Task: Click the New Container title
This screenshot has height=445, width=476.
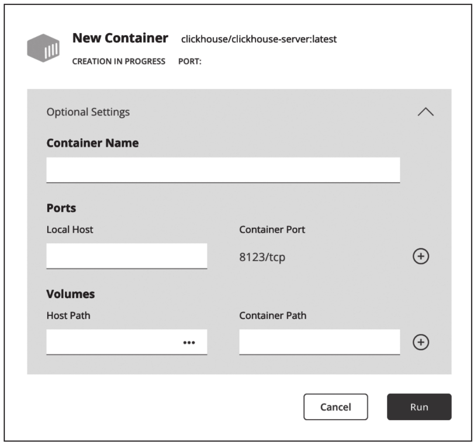Action: 120,38
